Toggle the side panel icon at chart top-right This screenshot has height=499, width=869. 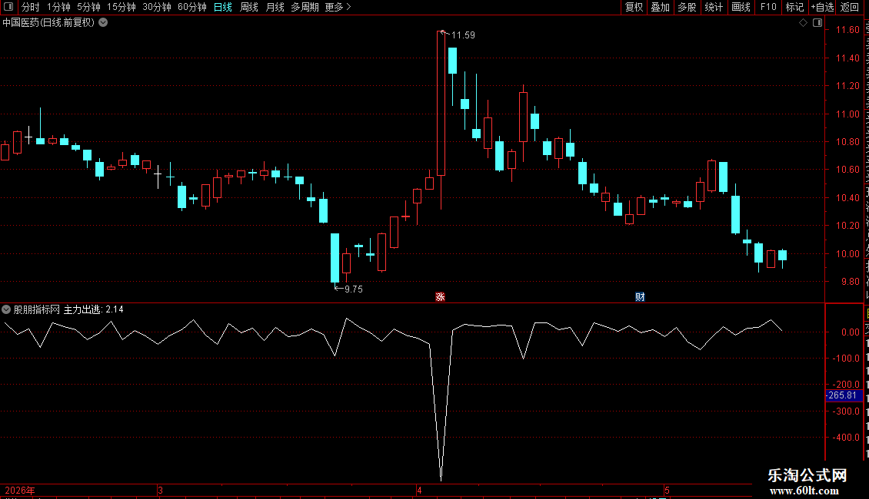(x=817, y=23)
